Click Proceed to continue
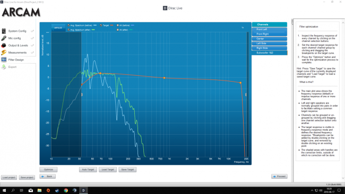This screenshot has height=194, width=345. pyautogui.click(x=279, y=177)
